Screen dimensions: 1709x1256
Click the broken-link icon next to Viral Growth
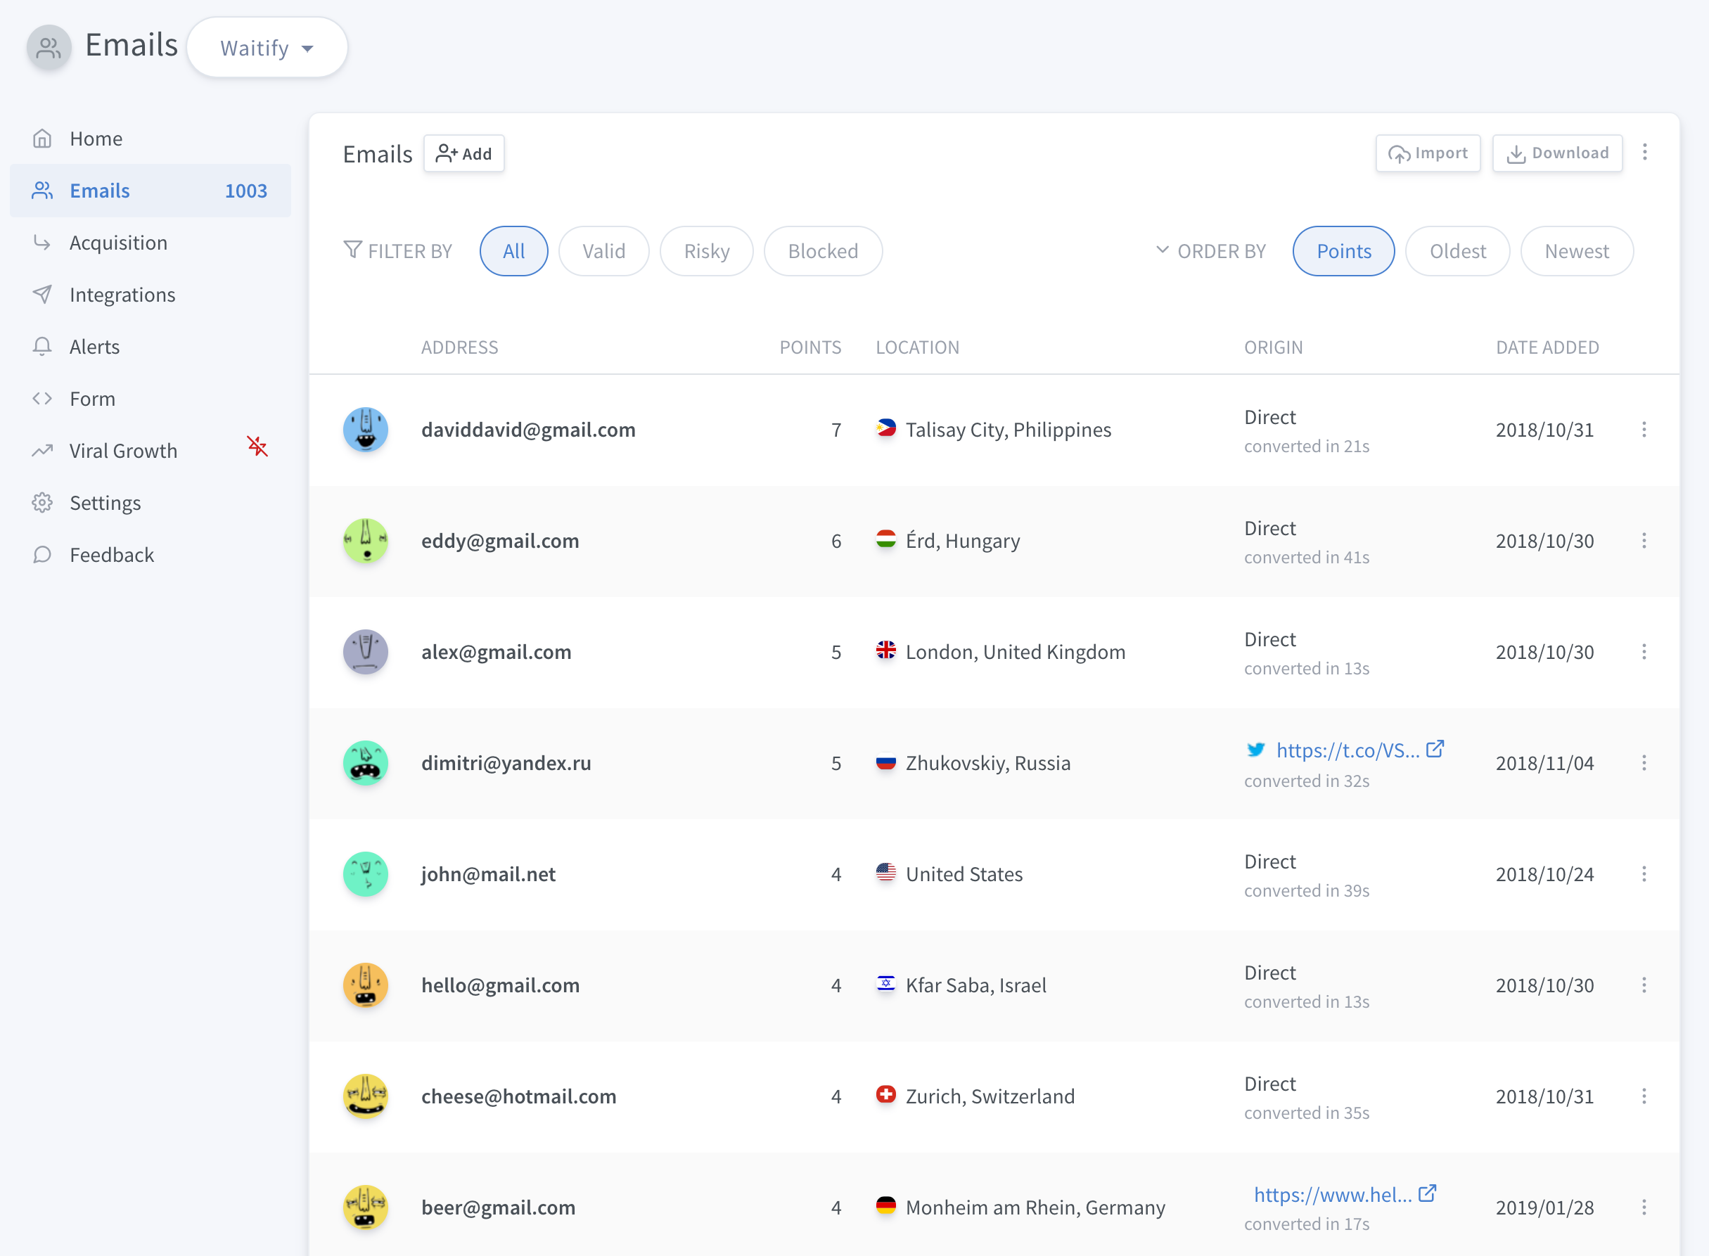point(257,448)
